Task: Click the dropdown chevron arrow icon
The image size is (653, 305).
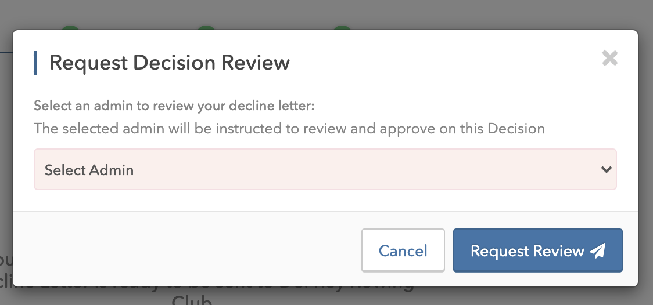Action: click(606, 169)
